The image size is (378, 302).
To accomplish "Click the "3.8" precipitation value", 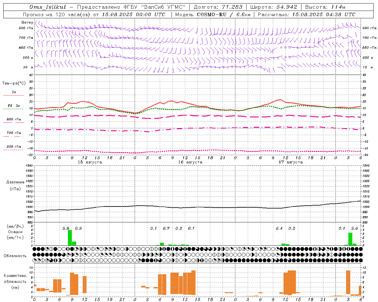I will tap(66, 229).
